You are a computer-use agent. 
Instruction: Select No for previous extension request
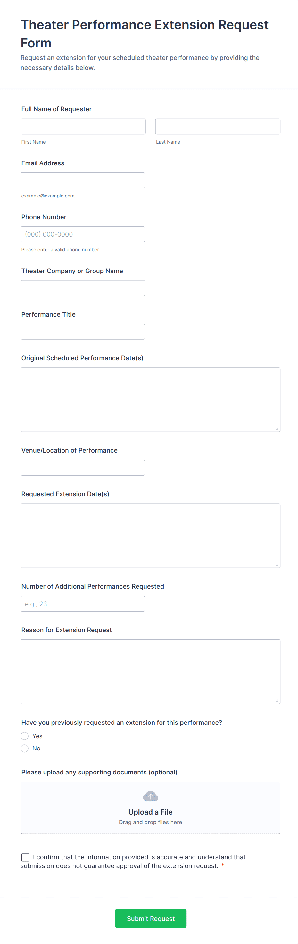(x=25, y=748)
